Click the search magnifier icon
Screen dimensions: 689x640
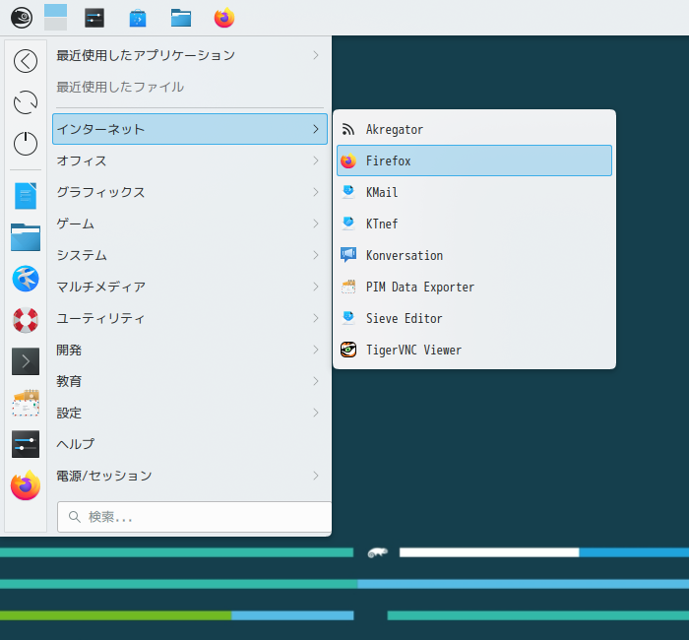75,517
